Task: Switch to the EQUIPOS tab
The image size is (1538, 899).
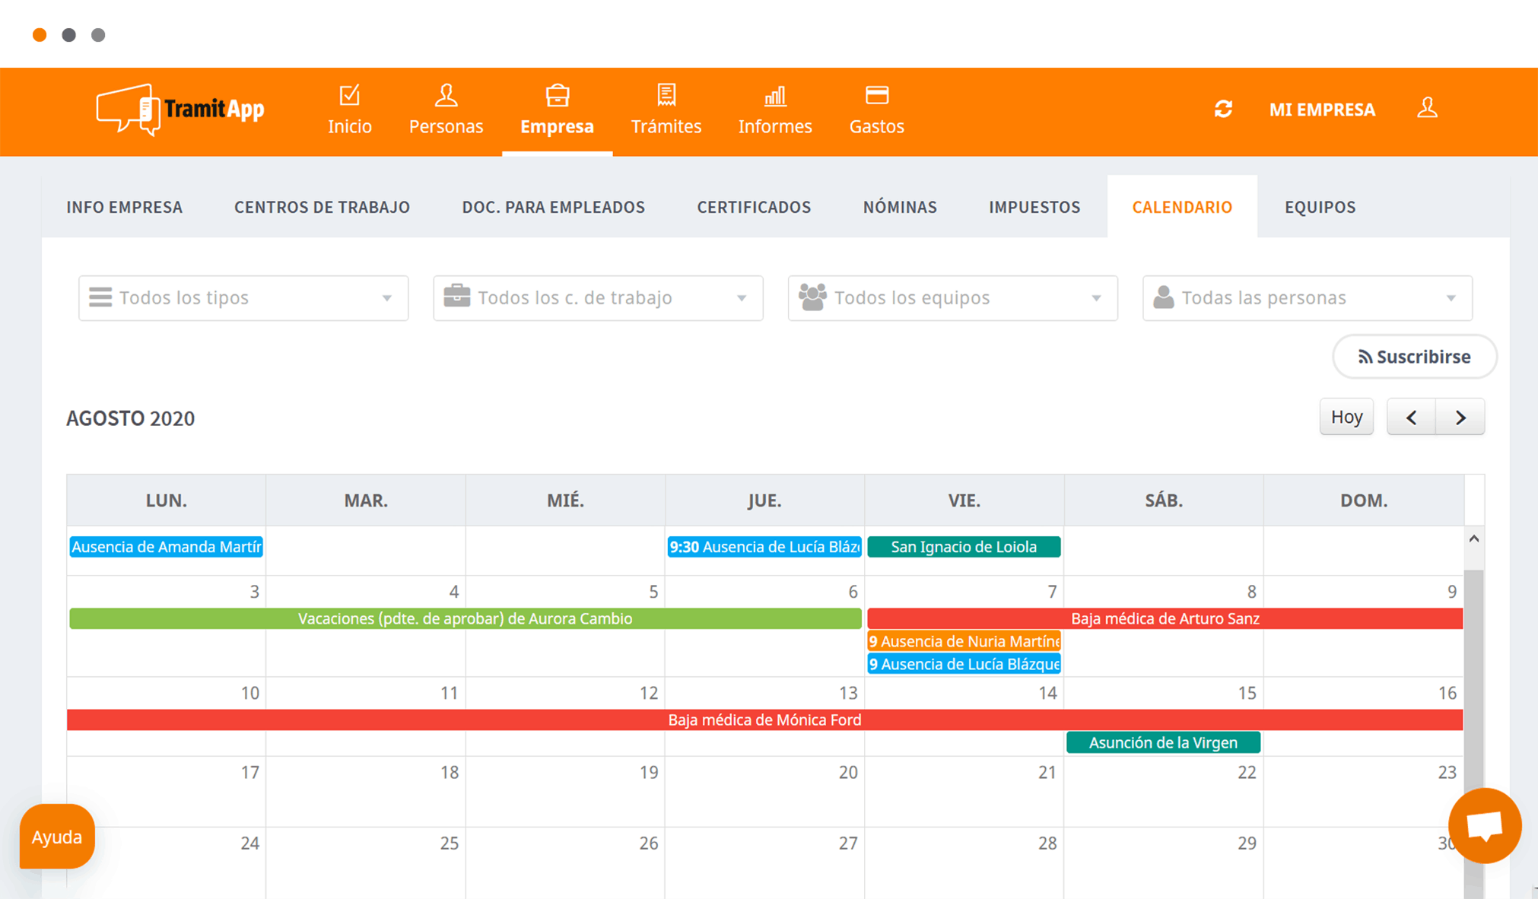Action: tap(1320, 207)
